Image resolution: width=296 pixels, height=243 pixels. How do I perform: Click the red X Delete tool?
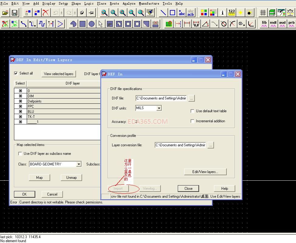(x=46, y=13)
